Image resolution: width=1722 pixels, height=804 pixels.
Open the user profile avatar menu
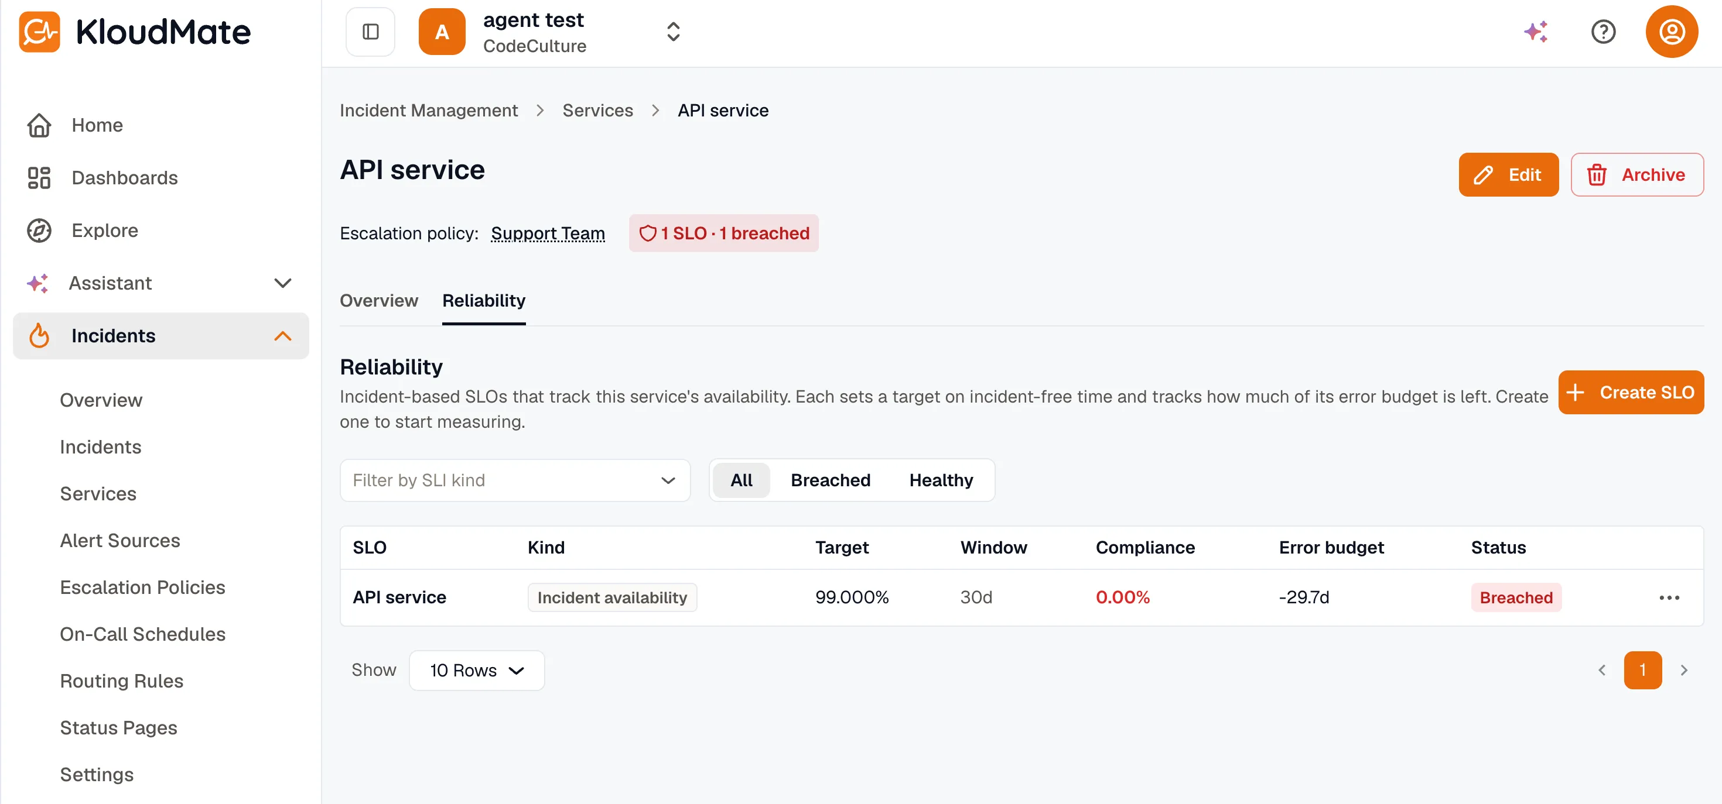[1671, 32]
